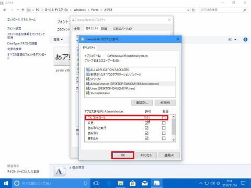251x188 pixels.
Task: Open コントロール パネル ホーム link
Action: coord(21,19)
